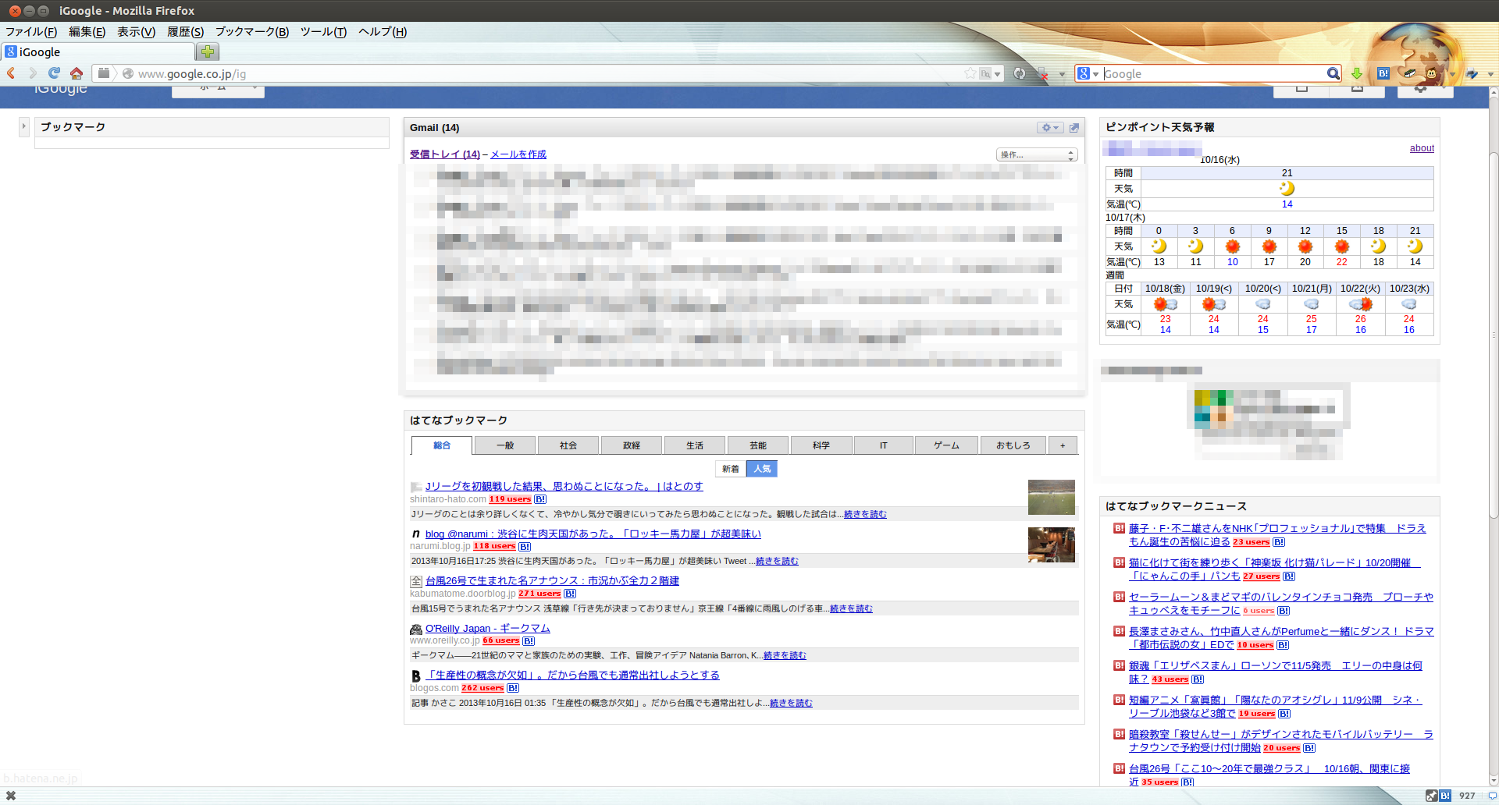Viewport: 1499px width, 805px height.
Task: Select the おもしろ tab
Action: tap(1013, 445)
